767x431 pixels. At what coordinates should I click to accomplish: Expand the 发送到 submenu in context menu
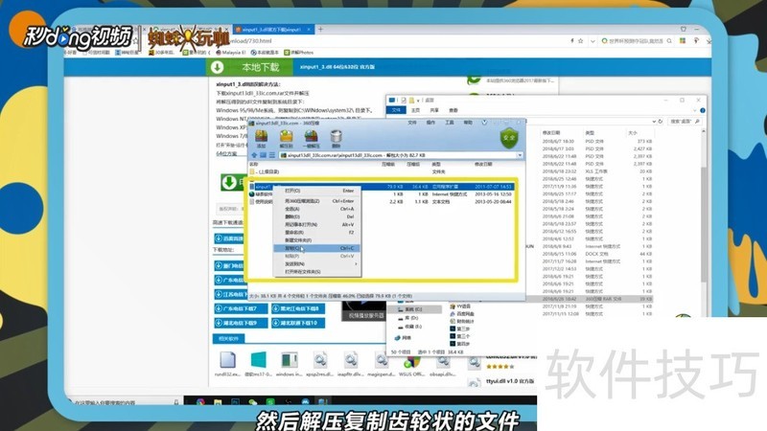[317, 264]
